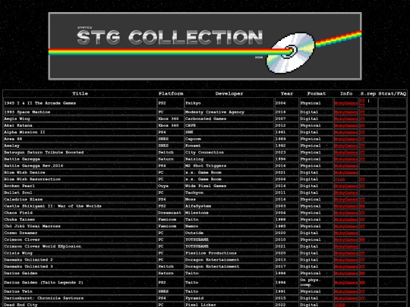The height and width of the screenshot is (307, 410).
Task: Open MobyGames link for Batsugun Saturn Tribute Boosted
Action: [346, 152]
